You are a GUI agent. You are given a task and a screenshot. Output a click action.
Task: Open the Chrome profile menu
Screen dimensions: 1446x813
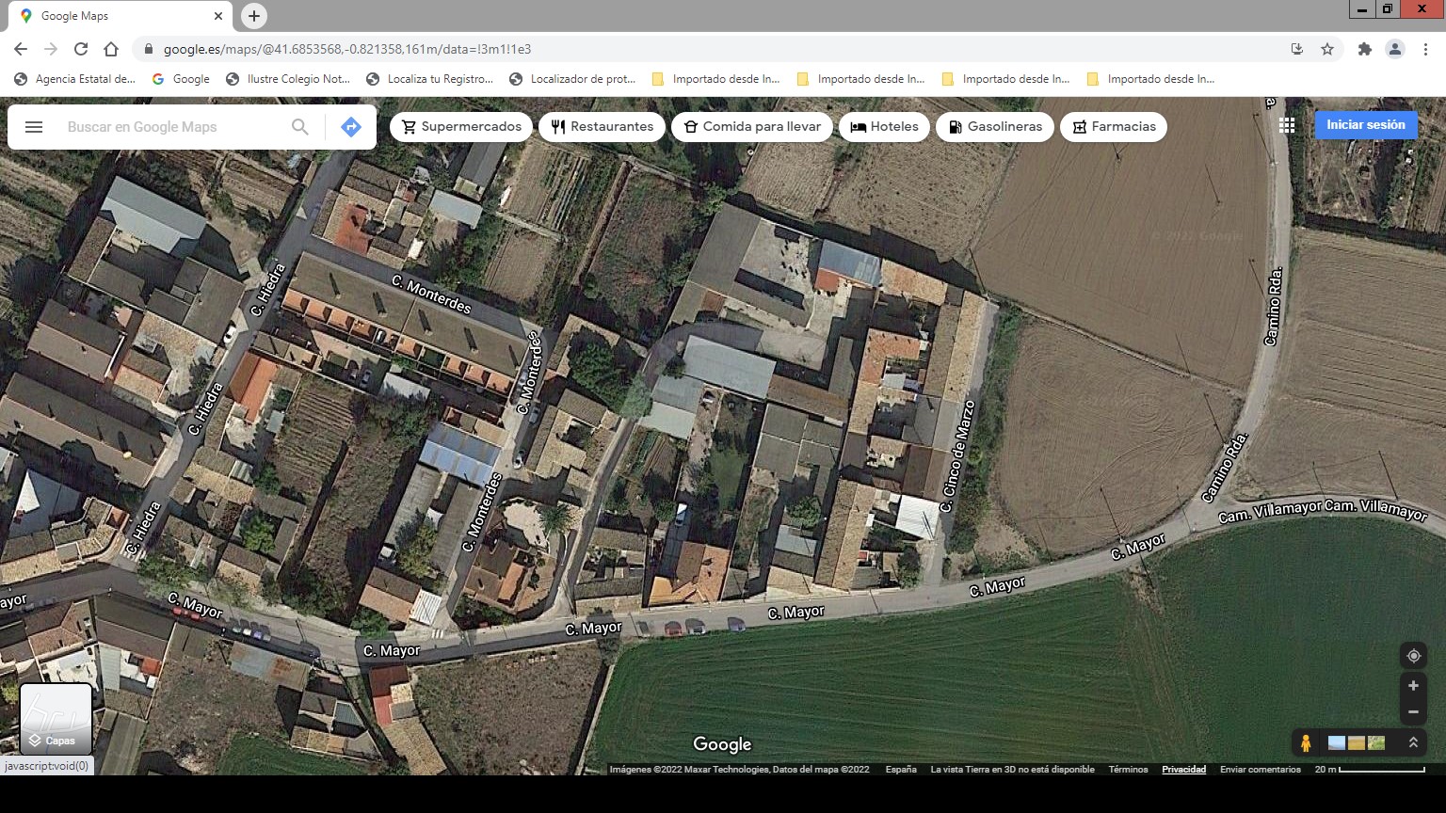coord(1395,49)
